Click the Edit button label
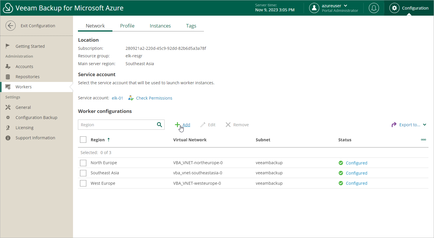The height and width of the screenshot is (238, 434). tap(212, 125)
